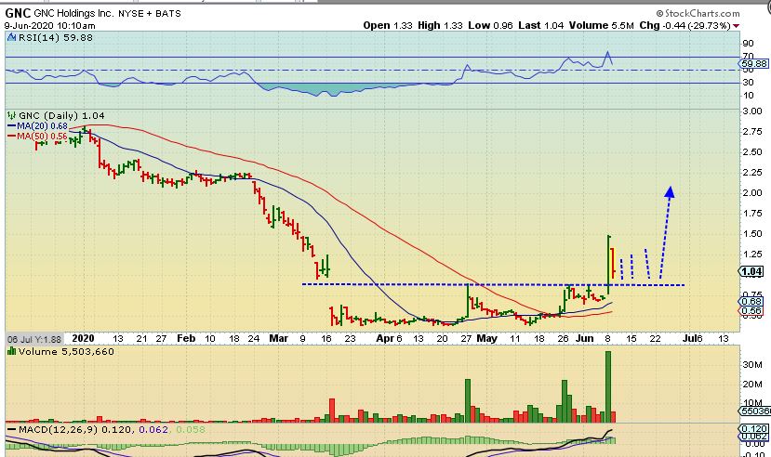The width and height of the screenshot is (771, 457).
Task: Click the boxed 59.88 RSI axis tag
Action: (x=755, y=64)
